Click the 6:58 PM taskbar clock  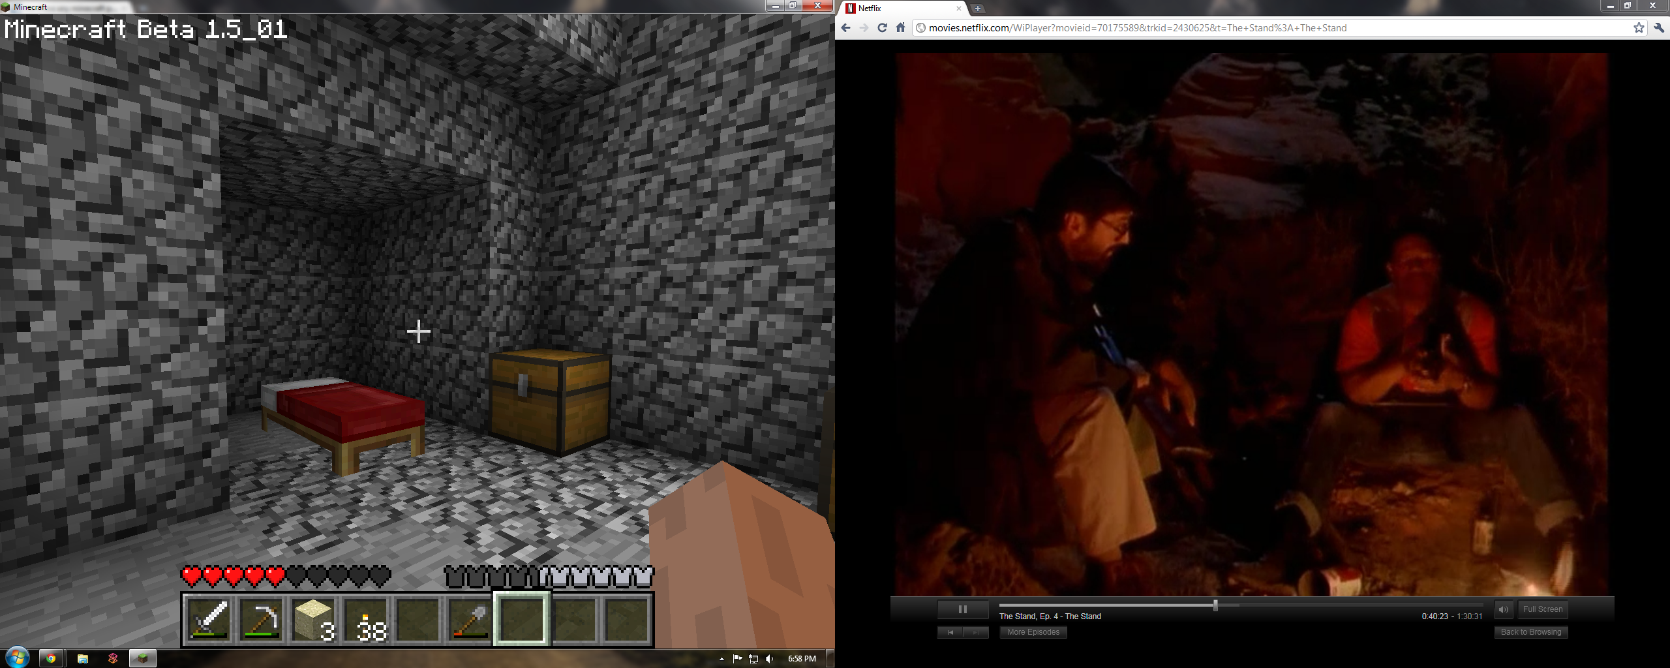[802, 659]
